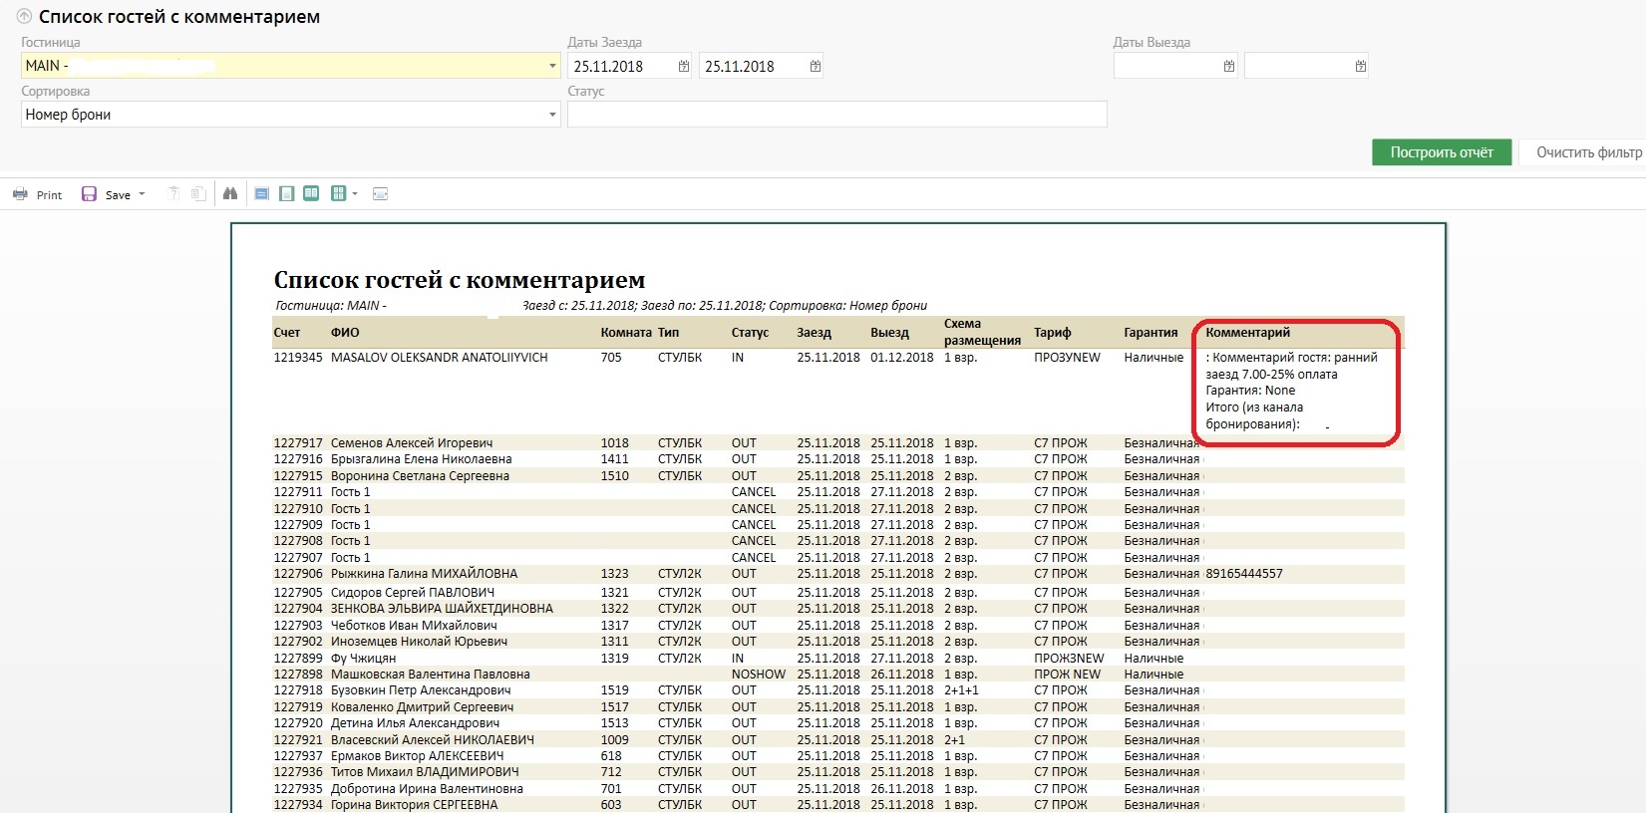Open the Сортировка dropdown list

coord(552,116)
